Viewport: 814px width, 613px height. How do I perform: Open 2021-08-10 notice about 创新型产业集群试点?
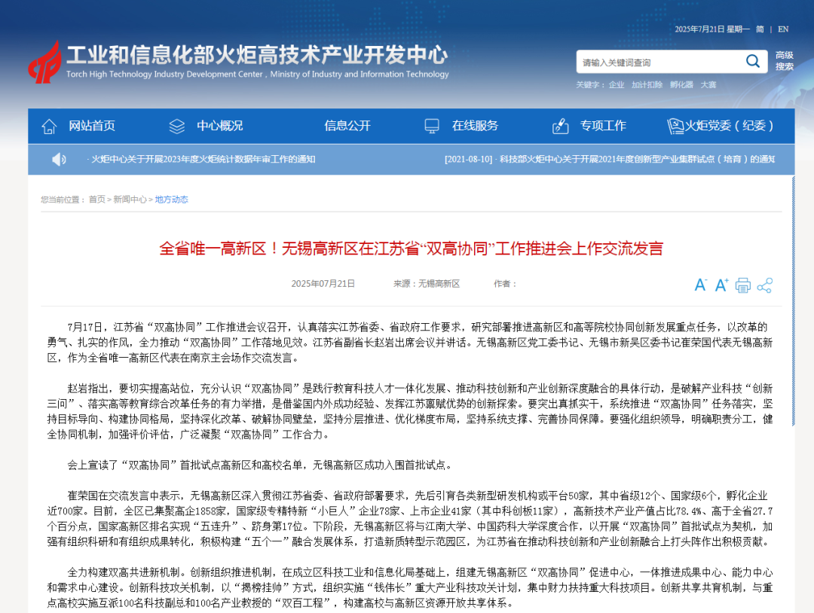610,159
